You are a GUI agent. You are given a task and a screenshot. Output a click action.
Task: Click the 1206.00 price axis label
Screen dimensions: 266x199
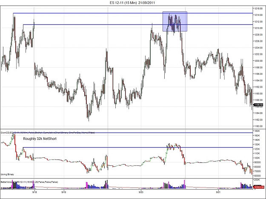[x=258, y=41]
